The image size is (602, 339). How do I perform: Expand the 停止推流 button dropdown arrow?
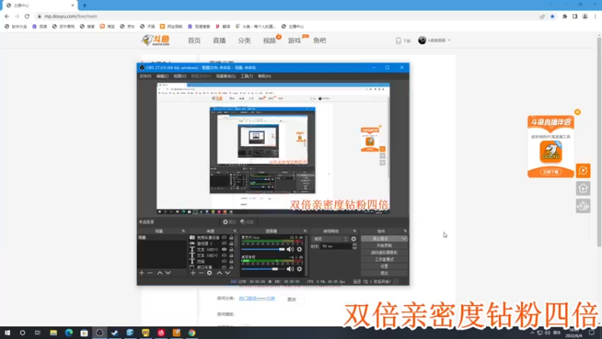tap(403, 239)
